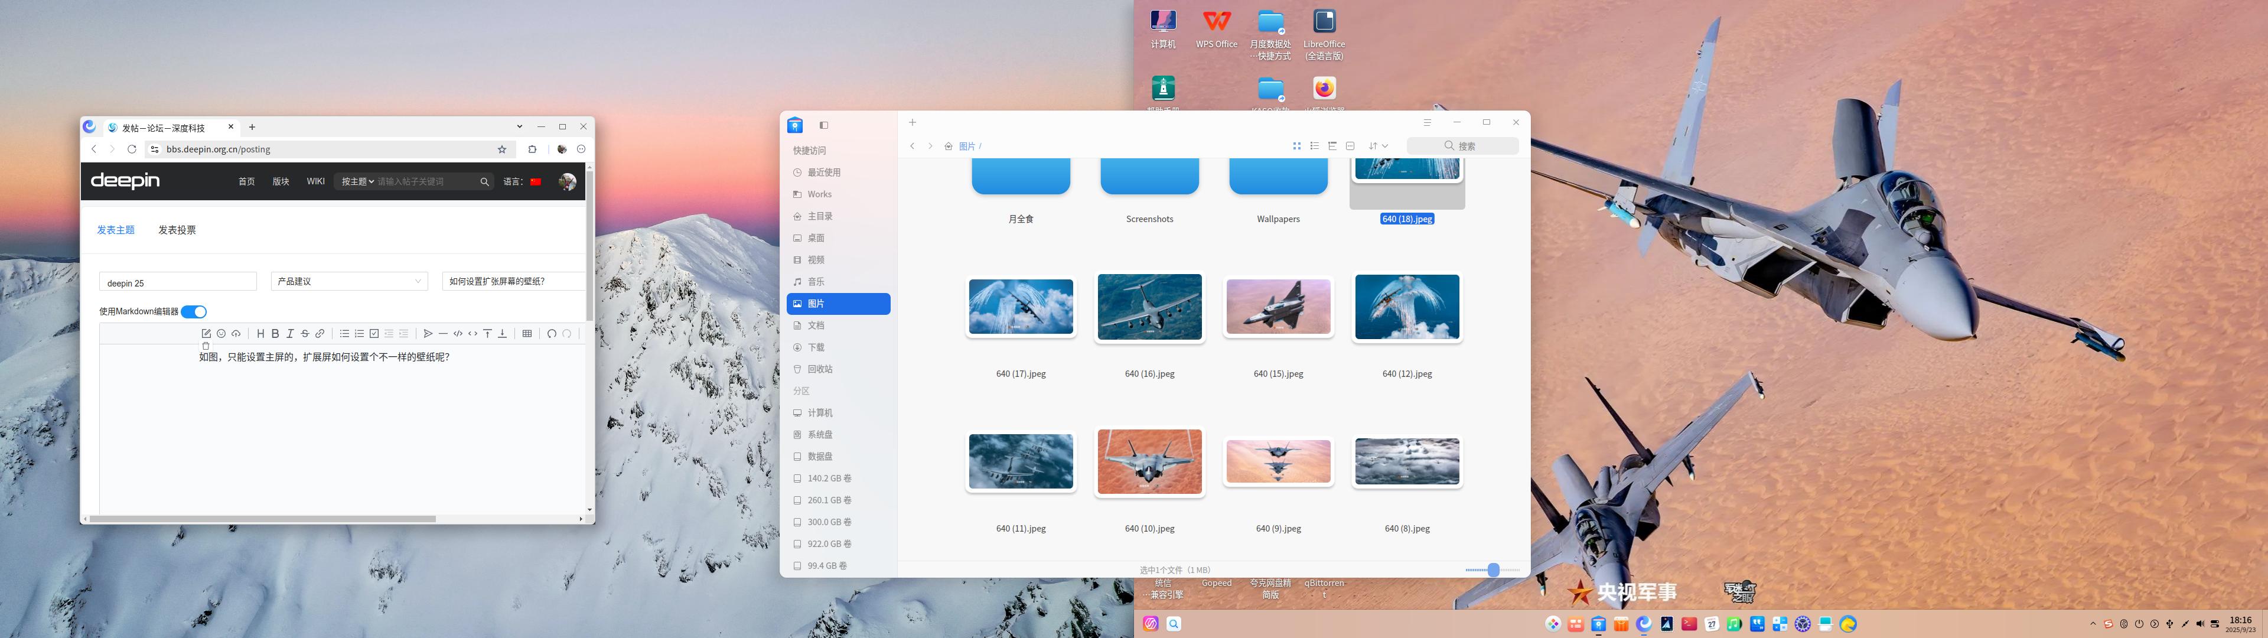
Task: Adjust the icon size slider in the file manager
Action: [1493, 570]
